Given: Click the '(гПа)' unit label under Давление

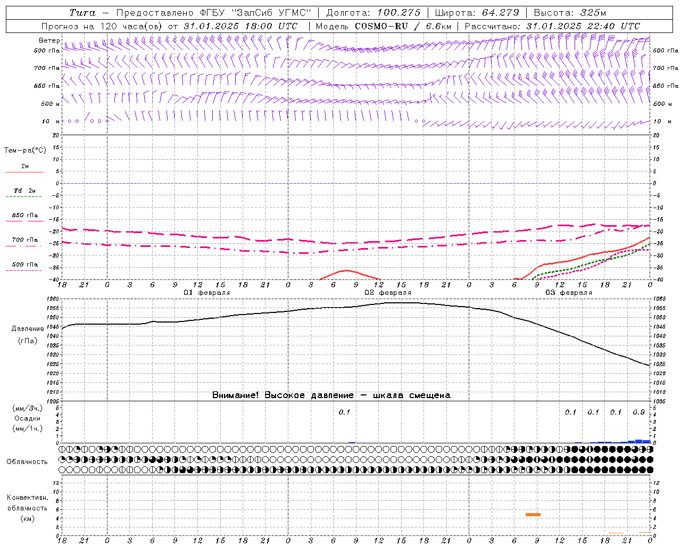Looking at the screenshot, I should (x=28, y=341).
